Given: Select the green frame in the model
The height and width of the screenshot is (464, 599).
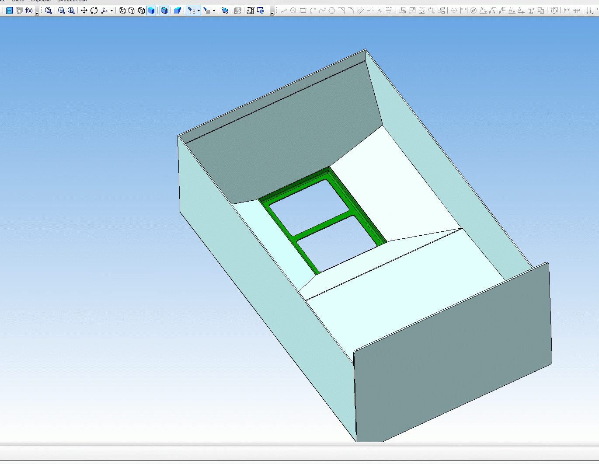Looking at the screenshot, I should tap(324, 225).
